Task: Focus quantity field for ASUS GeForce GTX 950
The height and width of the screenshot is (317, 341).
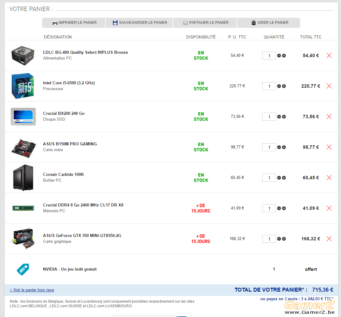Action: click(269, 239)
